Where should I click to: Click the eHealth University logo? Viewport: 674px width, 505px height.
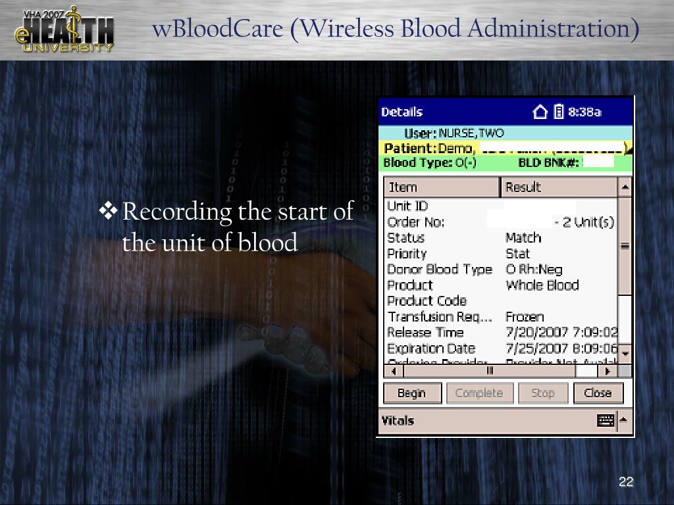(65, 29)
